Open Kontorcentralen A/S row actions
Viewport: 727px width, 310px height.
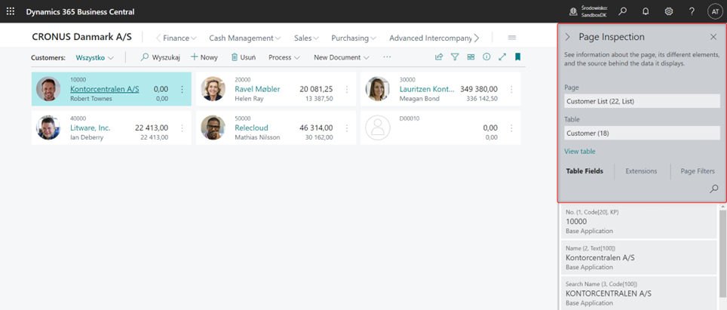pos(183,90)
